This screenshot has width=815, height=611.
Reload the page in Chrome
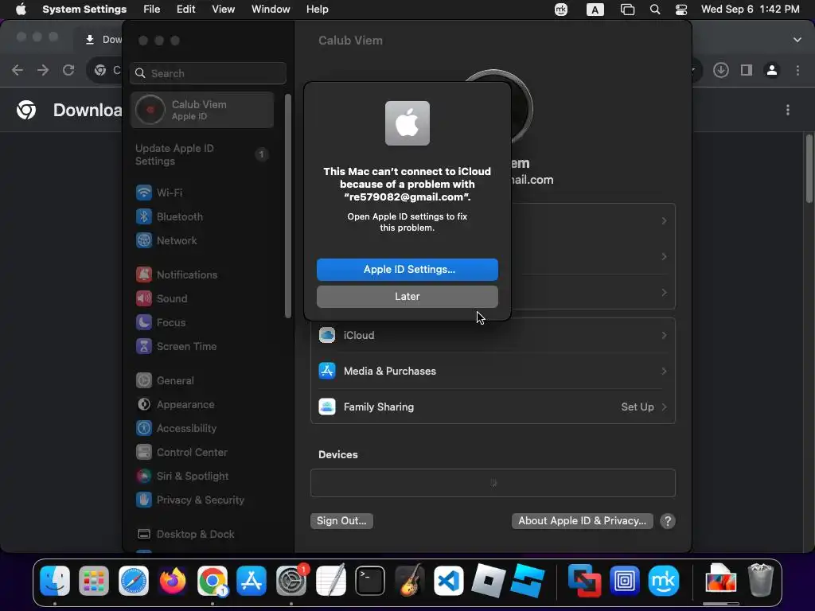[x=68, y=70]
